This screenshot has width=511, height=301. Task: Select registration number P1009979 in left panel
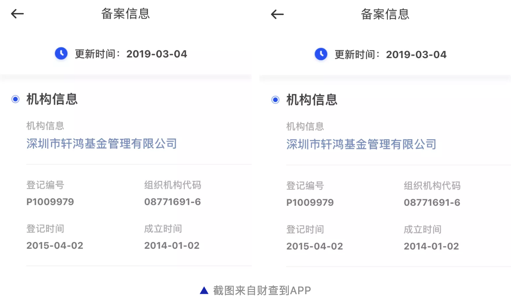50,202
